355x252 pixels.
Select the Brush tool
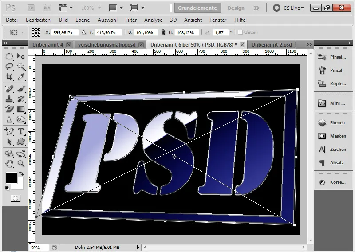click(x=21, y=89)
